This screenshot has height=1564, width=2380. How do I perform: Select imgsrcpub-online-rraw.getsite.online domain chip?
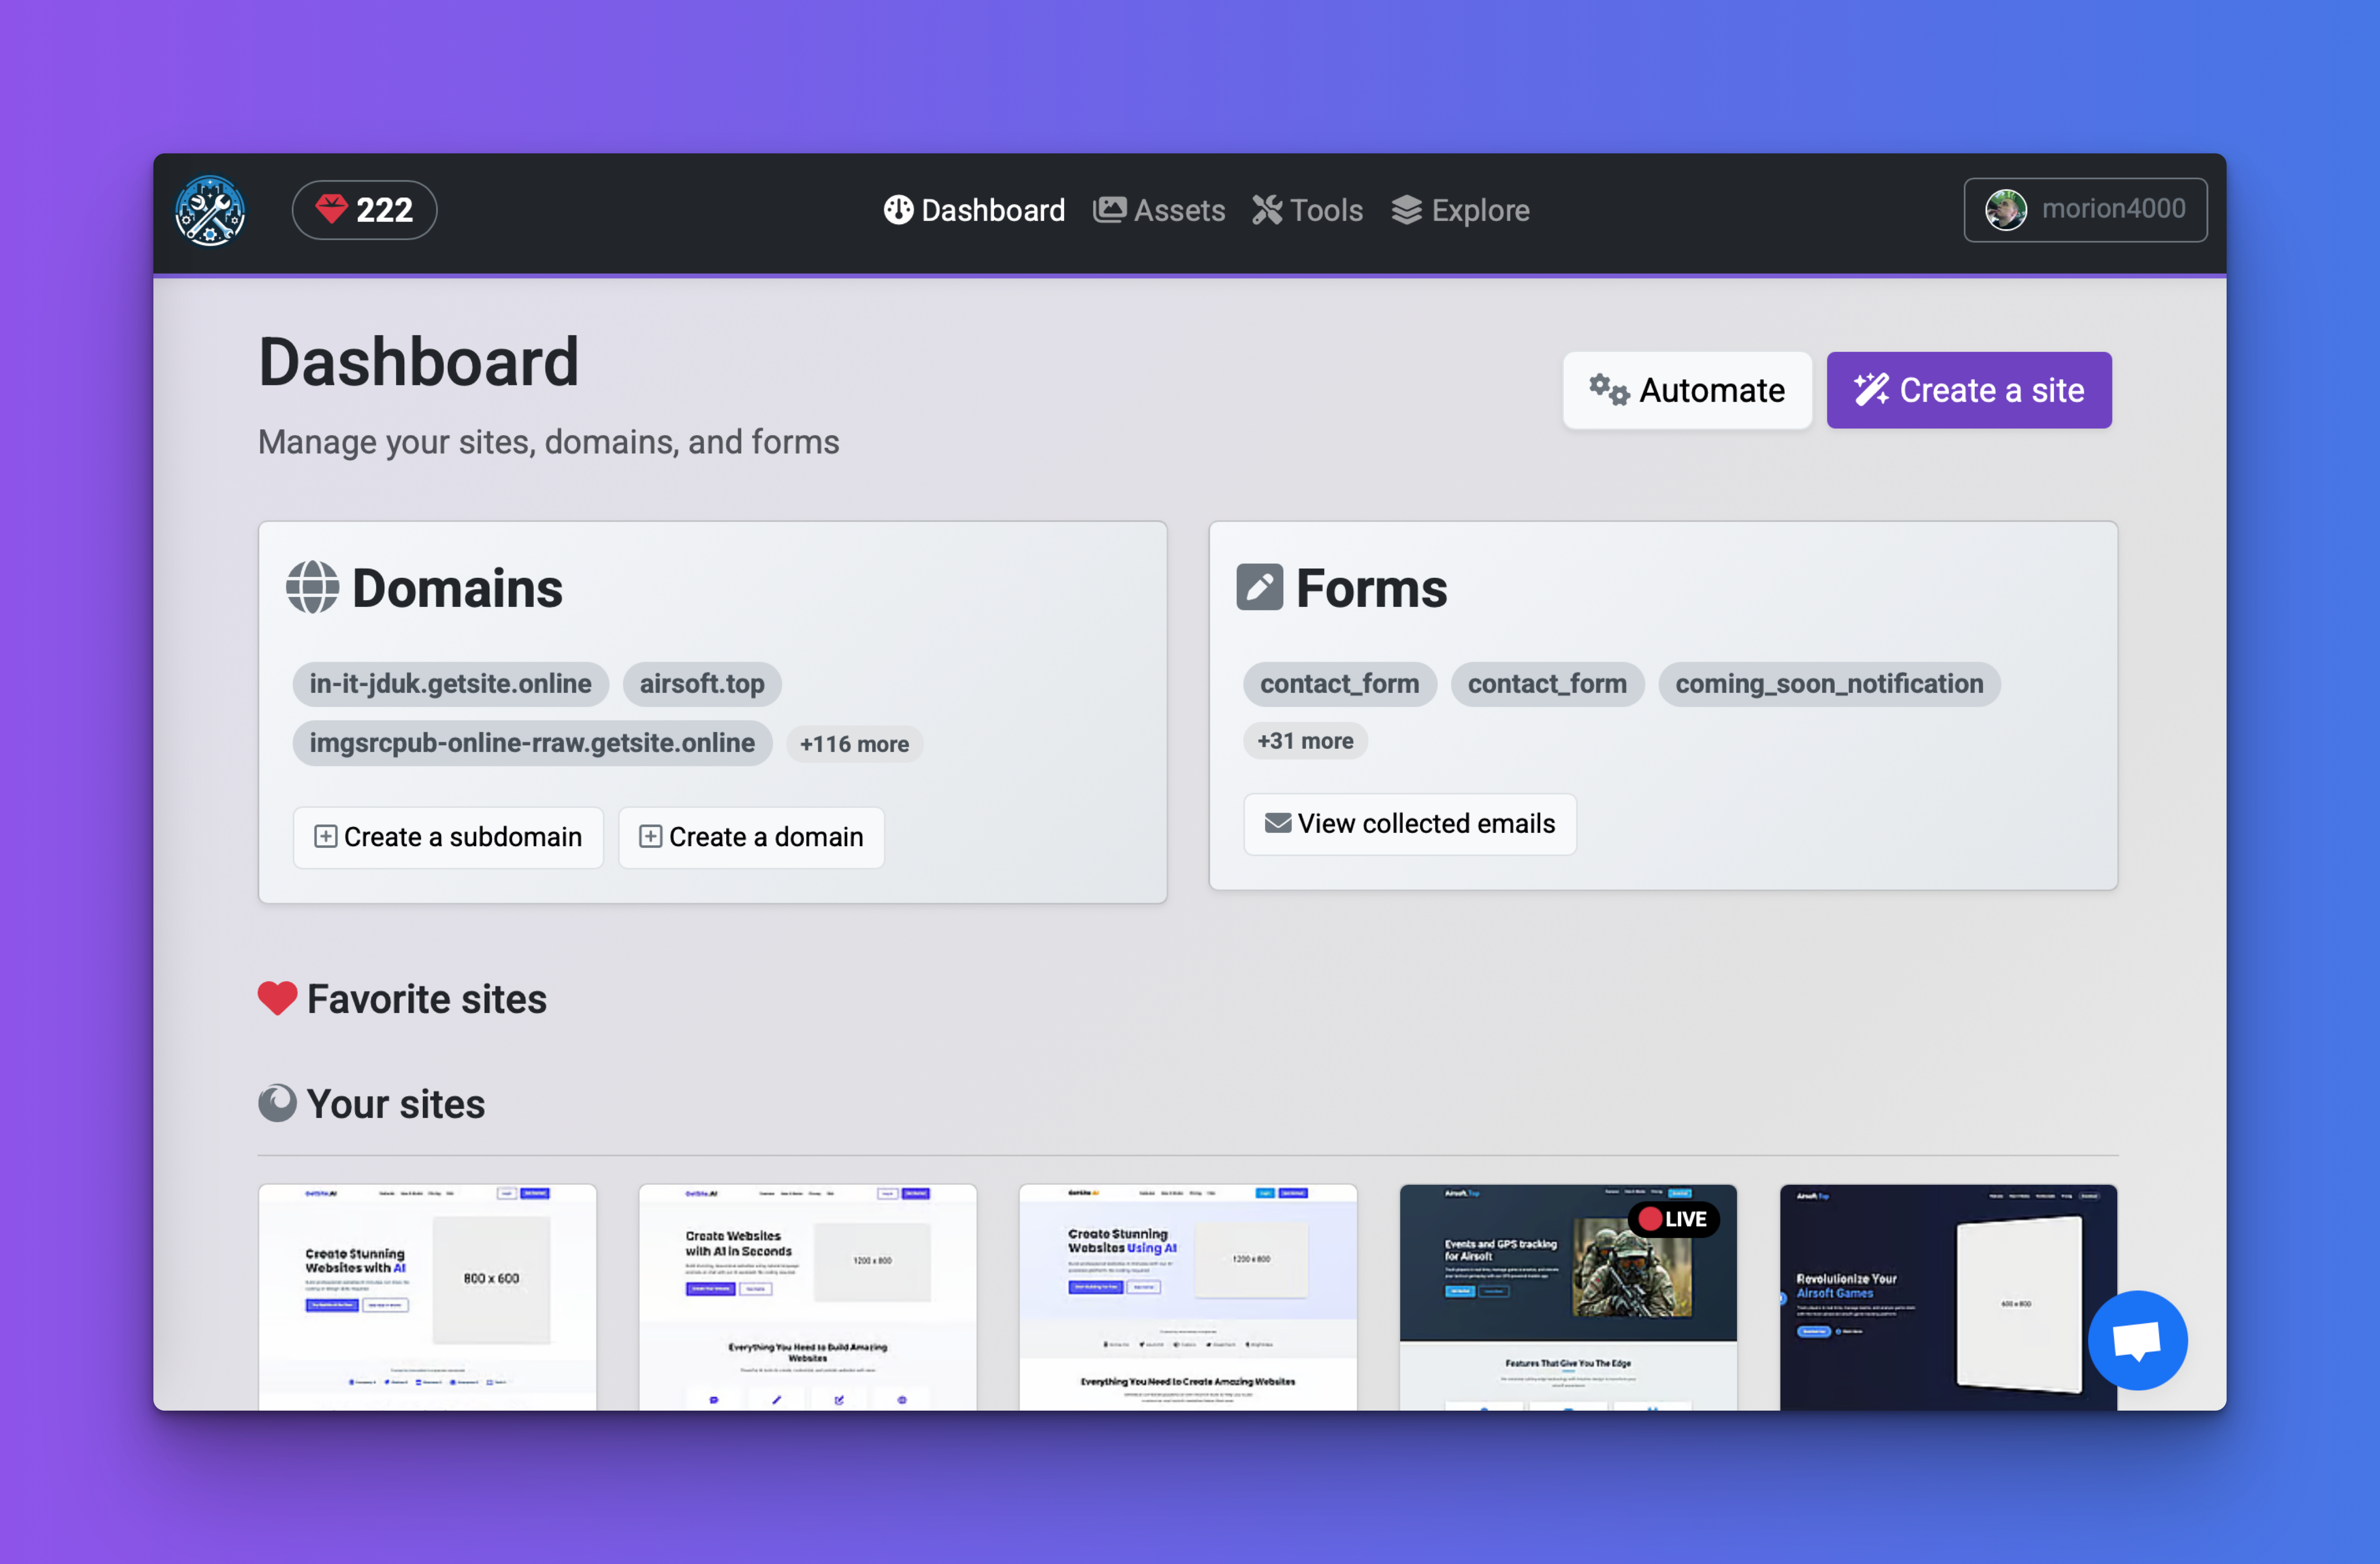pos(532,743)
